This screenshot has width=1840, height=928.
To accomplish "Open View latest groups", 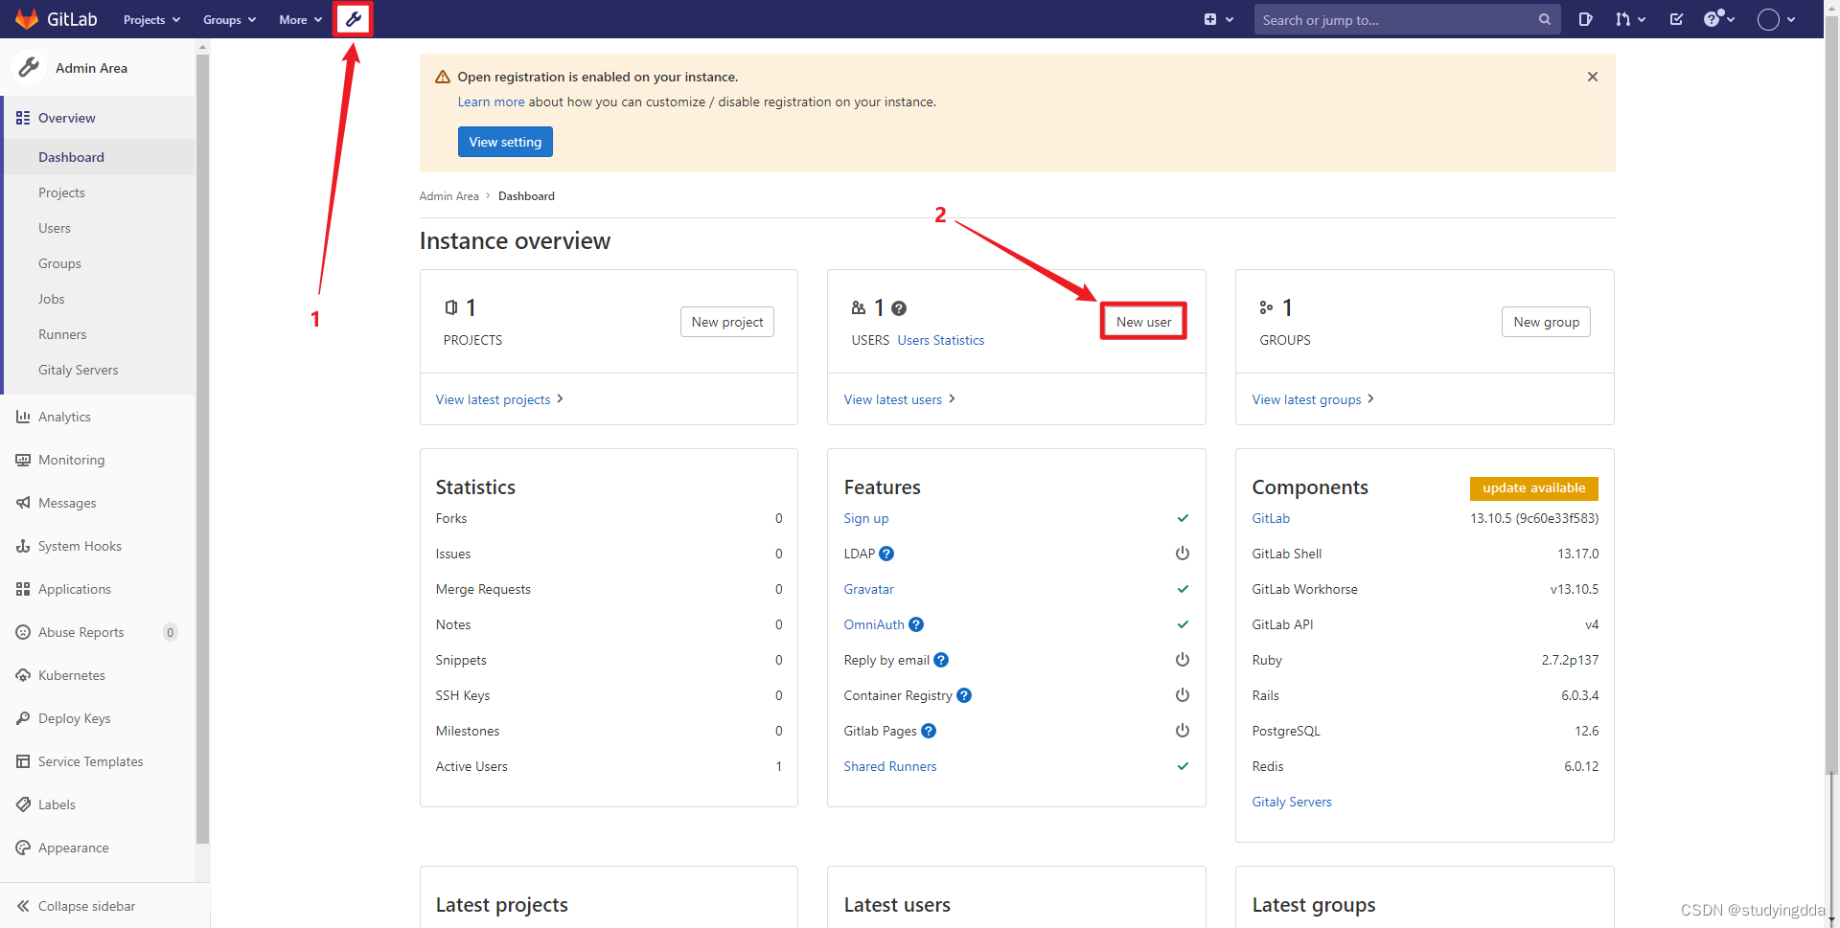I will click(x=1313, y=399).
